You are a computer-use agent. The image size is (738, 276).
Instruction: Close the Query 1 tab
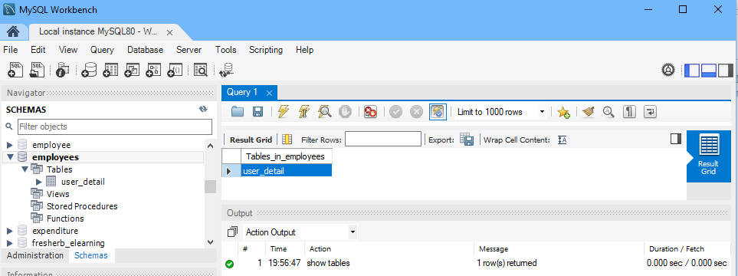[269, 93]
